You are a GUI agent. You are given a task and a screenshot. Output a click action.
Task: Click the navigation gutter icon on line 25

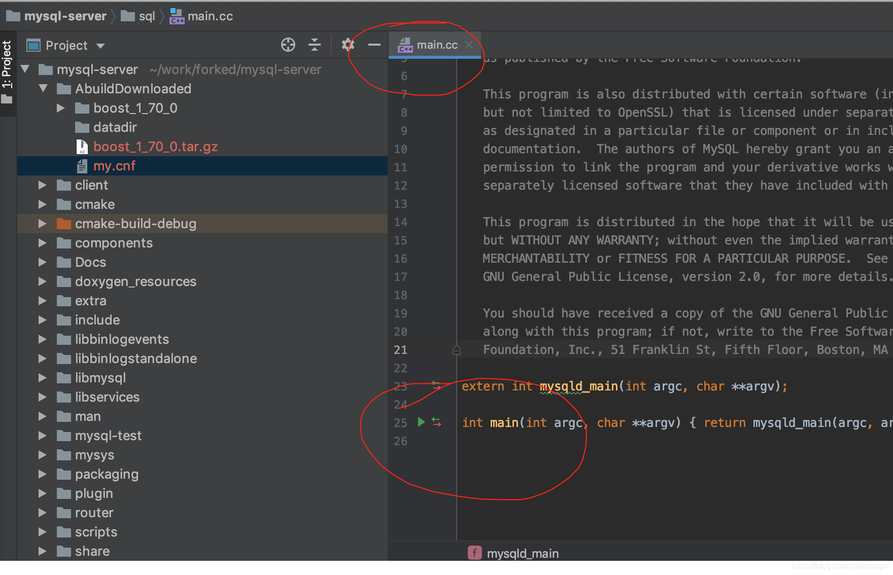(436, 422)
